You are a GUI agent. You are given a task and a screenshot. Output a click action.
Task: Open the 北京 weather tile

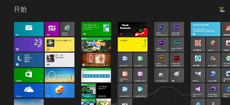29,60
